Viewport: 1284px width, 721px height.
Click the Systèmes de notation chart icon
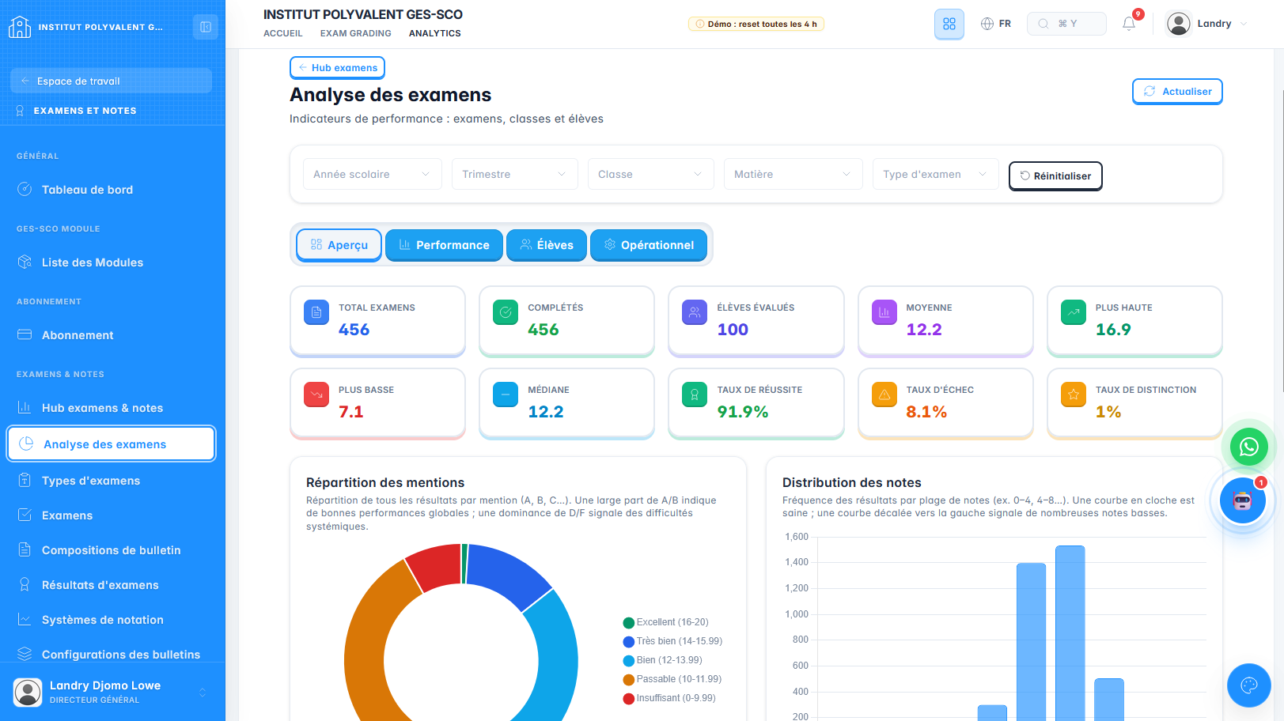click(x=25, y=619)
